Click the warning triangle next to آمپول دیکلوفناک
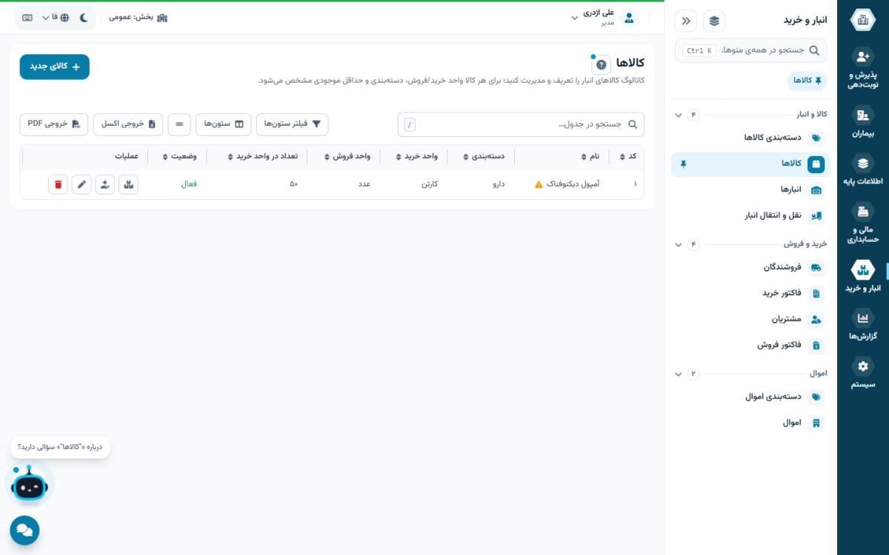Image resolution: width=889 pixels, height=555 pixels. pos(539,184)
